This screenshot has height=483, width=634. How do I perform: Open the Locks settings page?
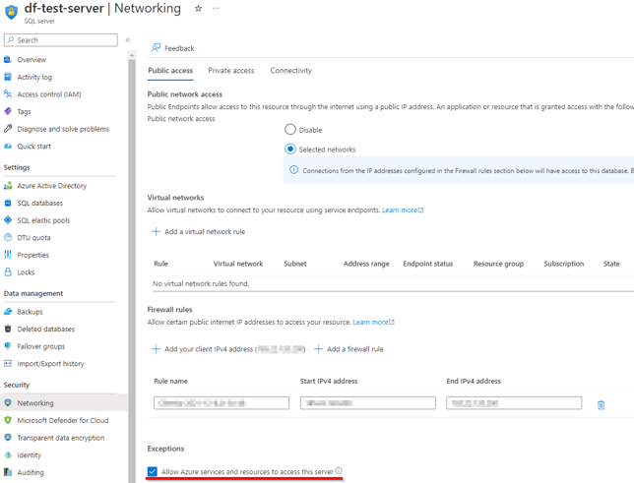click(26, 272)
